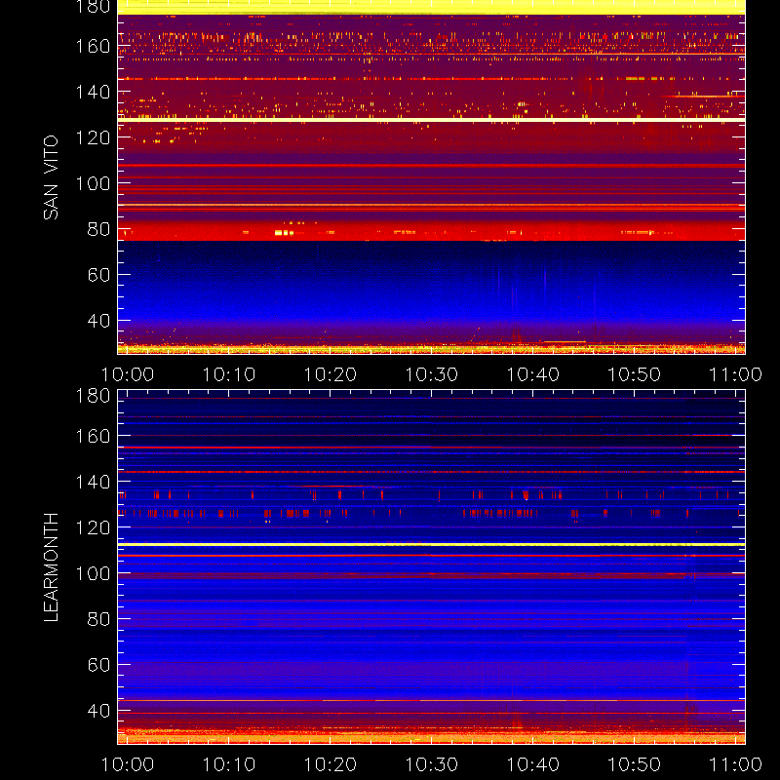Viewport: 780px width, 780px height.
Task: Select the 10:10 time label below Learmonth plot
Action: pyautogui.click(x=229, y=764)
